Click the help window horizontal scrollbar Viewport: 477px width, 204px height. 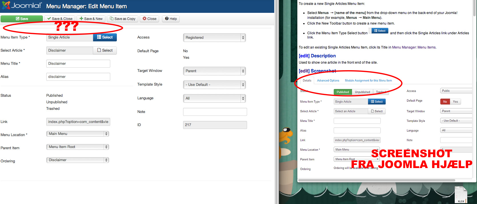pos(377,180)
